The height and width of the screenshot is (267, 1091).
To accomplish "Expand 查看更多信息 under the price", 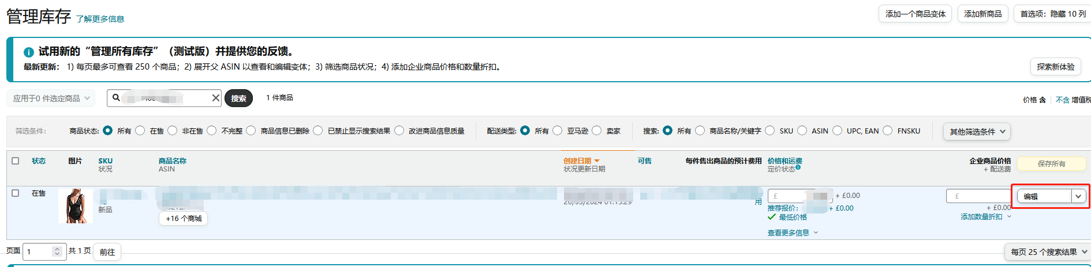I will tap(792, 233).
